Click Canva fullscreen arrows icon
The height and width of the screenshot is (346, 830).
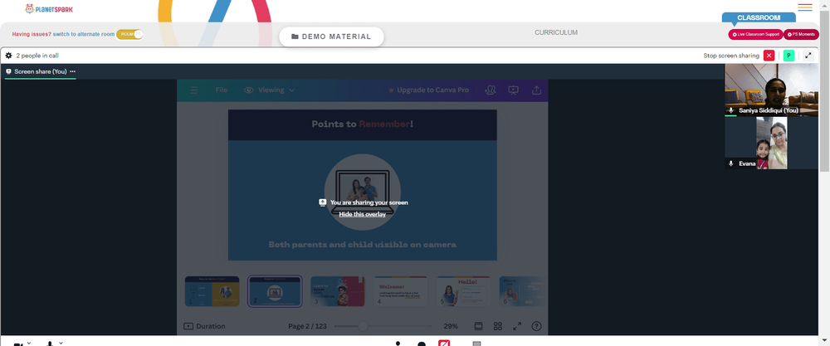tap(517, 326)
